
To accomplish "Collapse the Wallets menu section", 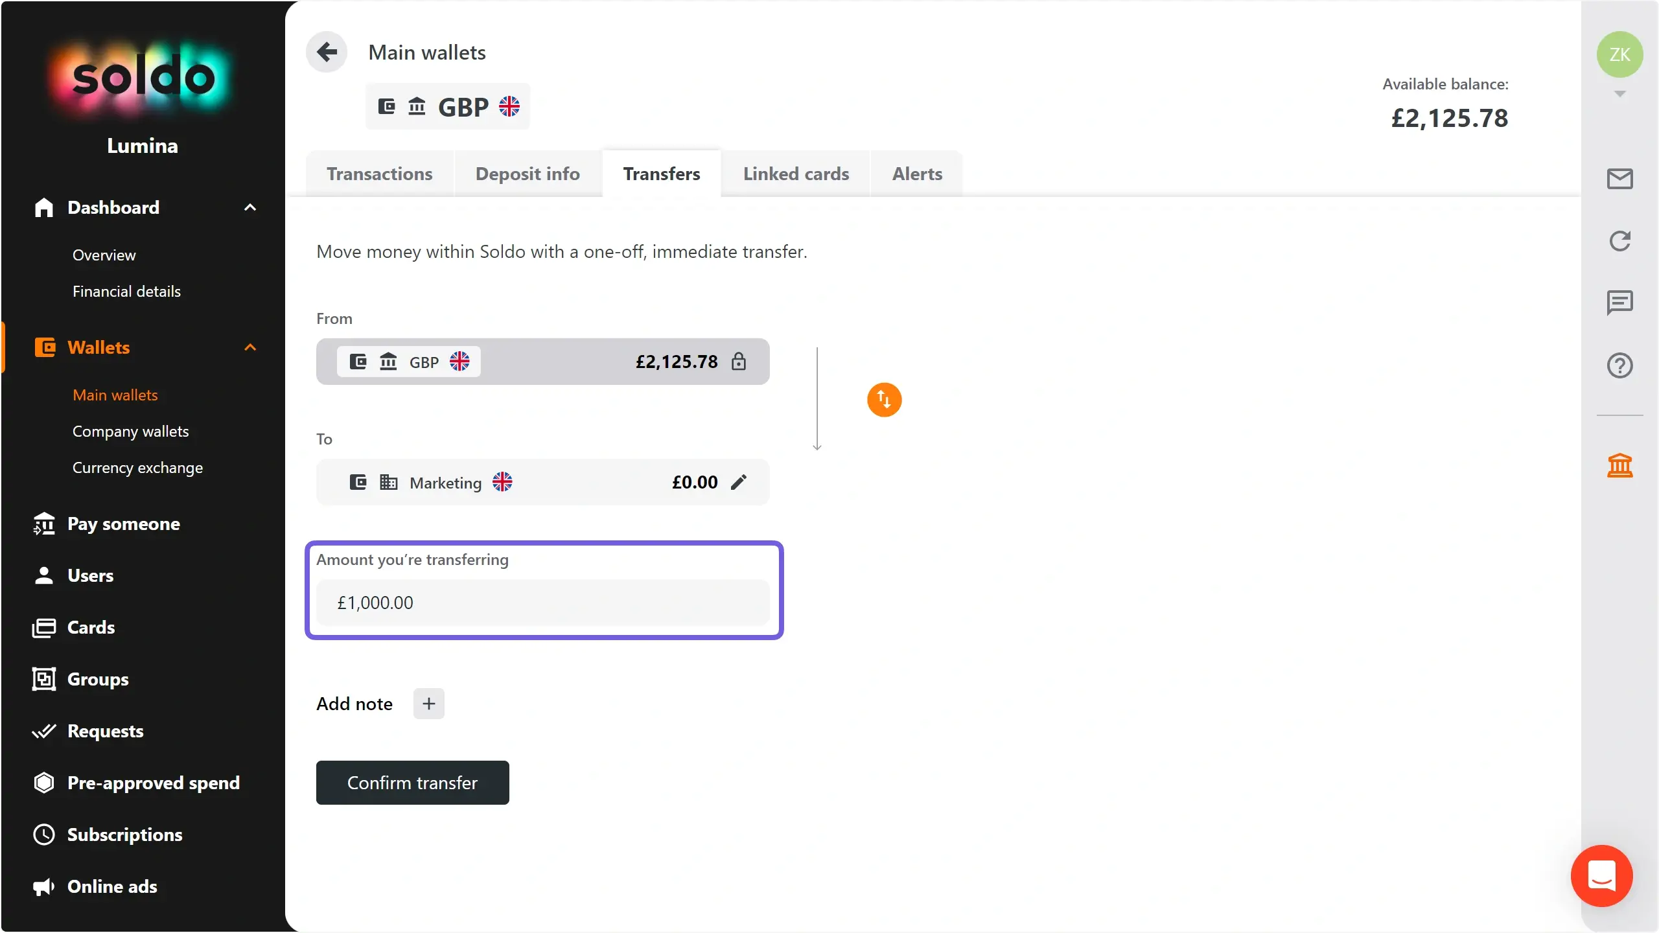I will (x=249, y=347).
